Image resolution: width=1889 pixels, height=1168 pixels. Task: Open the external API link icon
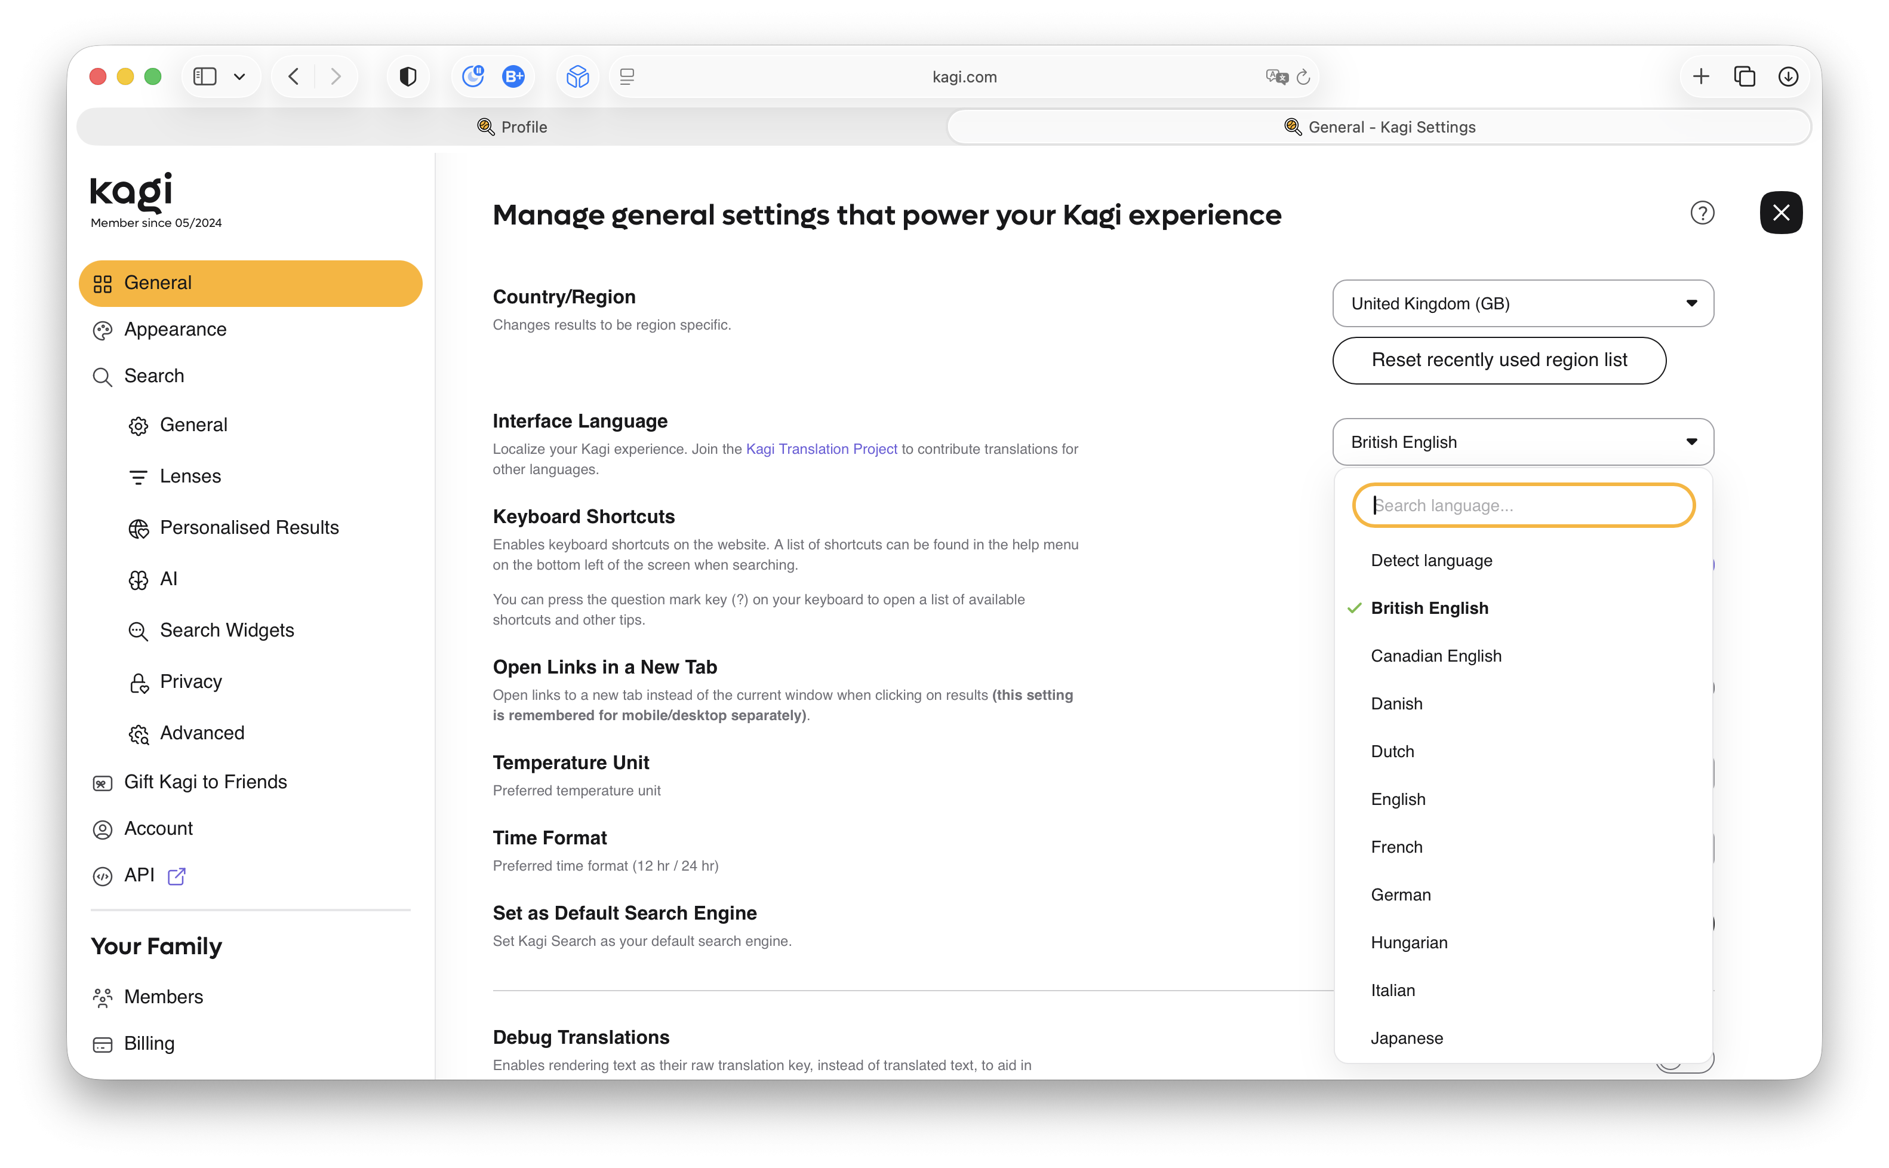(177, 875)
